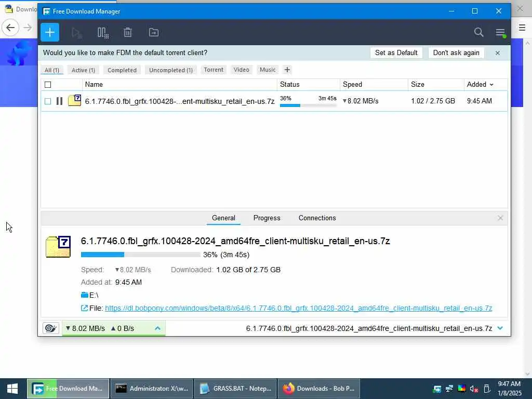Open the Firefox hamburger menu behind FDM

pos(522,28)
